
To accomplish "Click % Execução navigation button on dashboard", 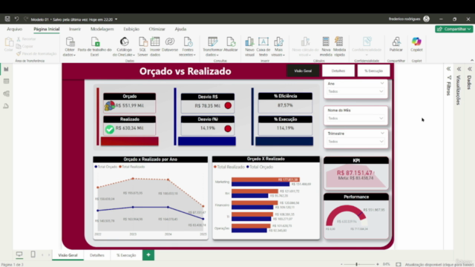I will point(373,70).
